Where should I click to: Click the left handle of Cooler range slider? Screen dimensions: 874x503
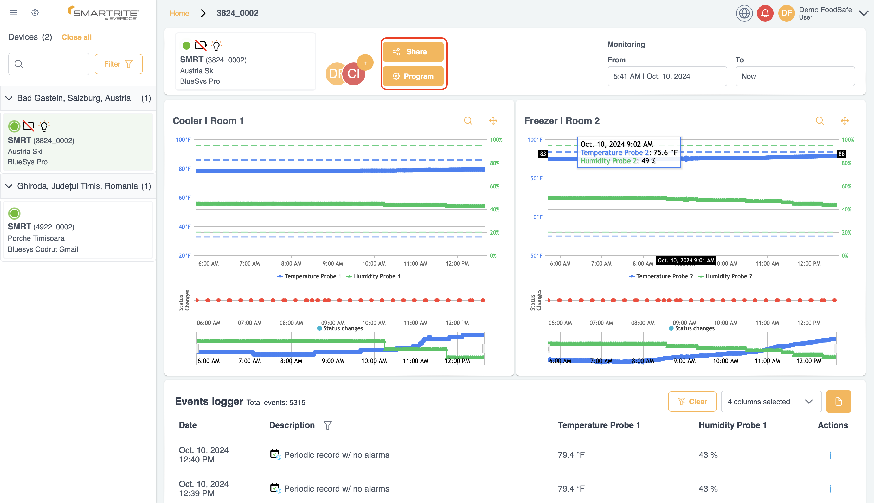[197, 349]
